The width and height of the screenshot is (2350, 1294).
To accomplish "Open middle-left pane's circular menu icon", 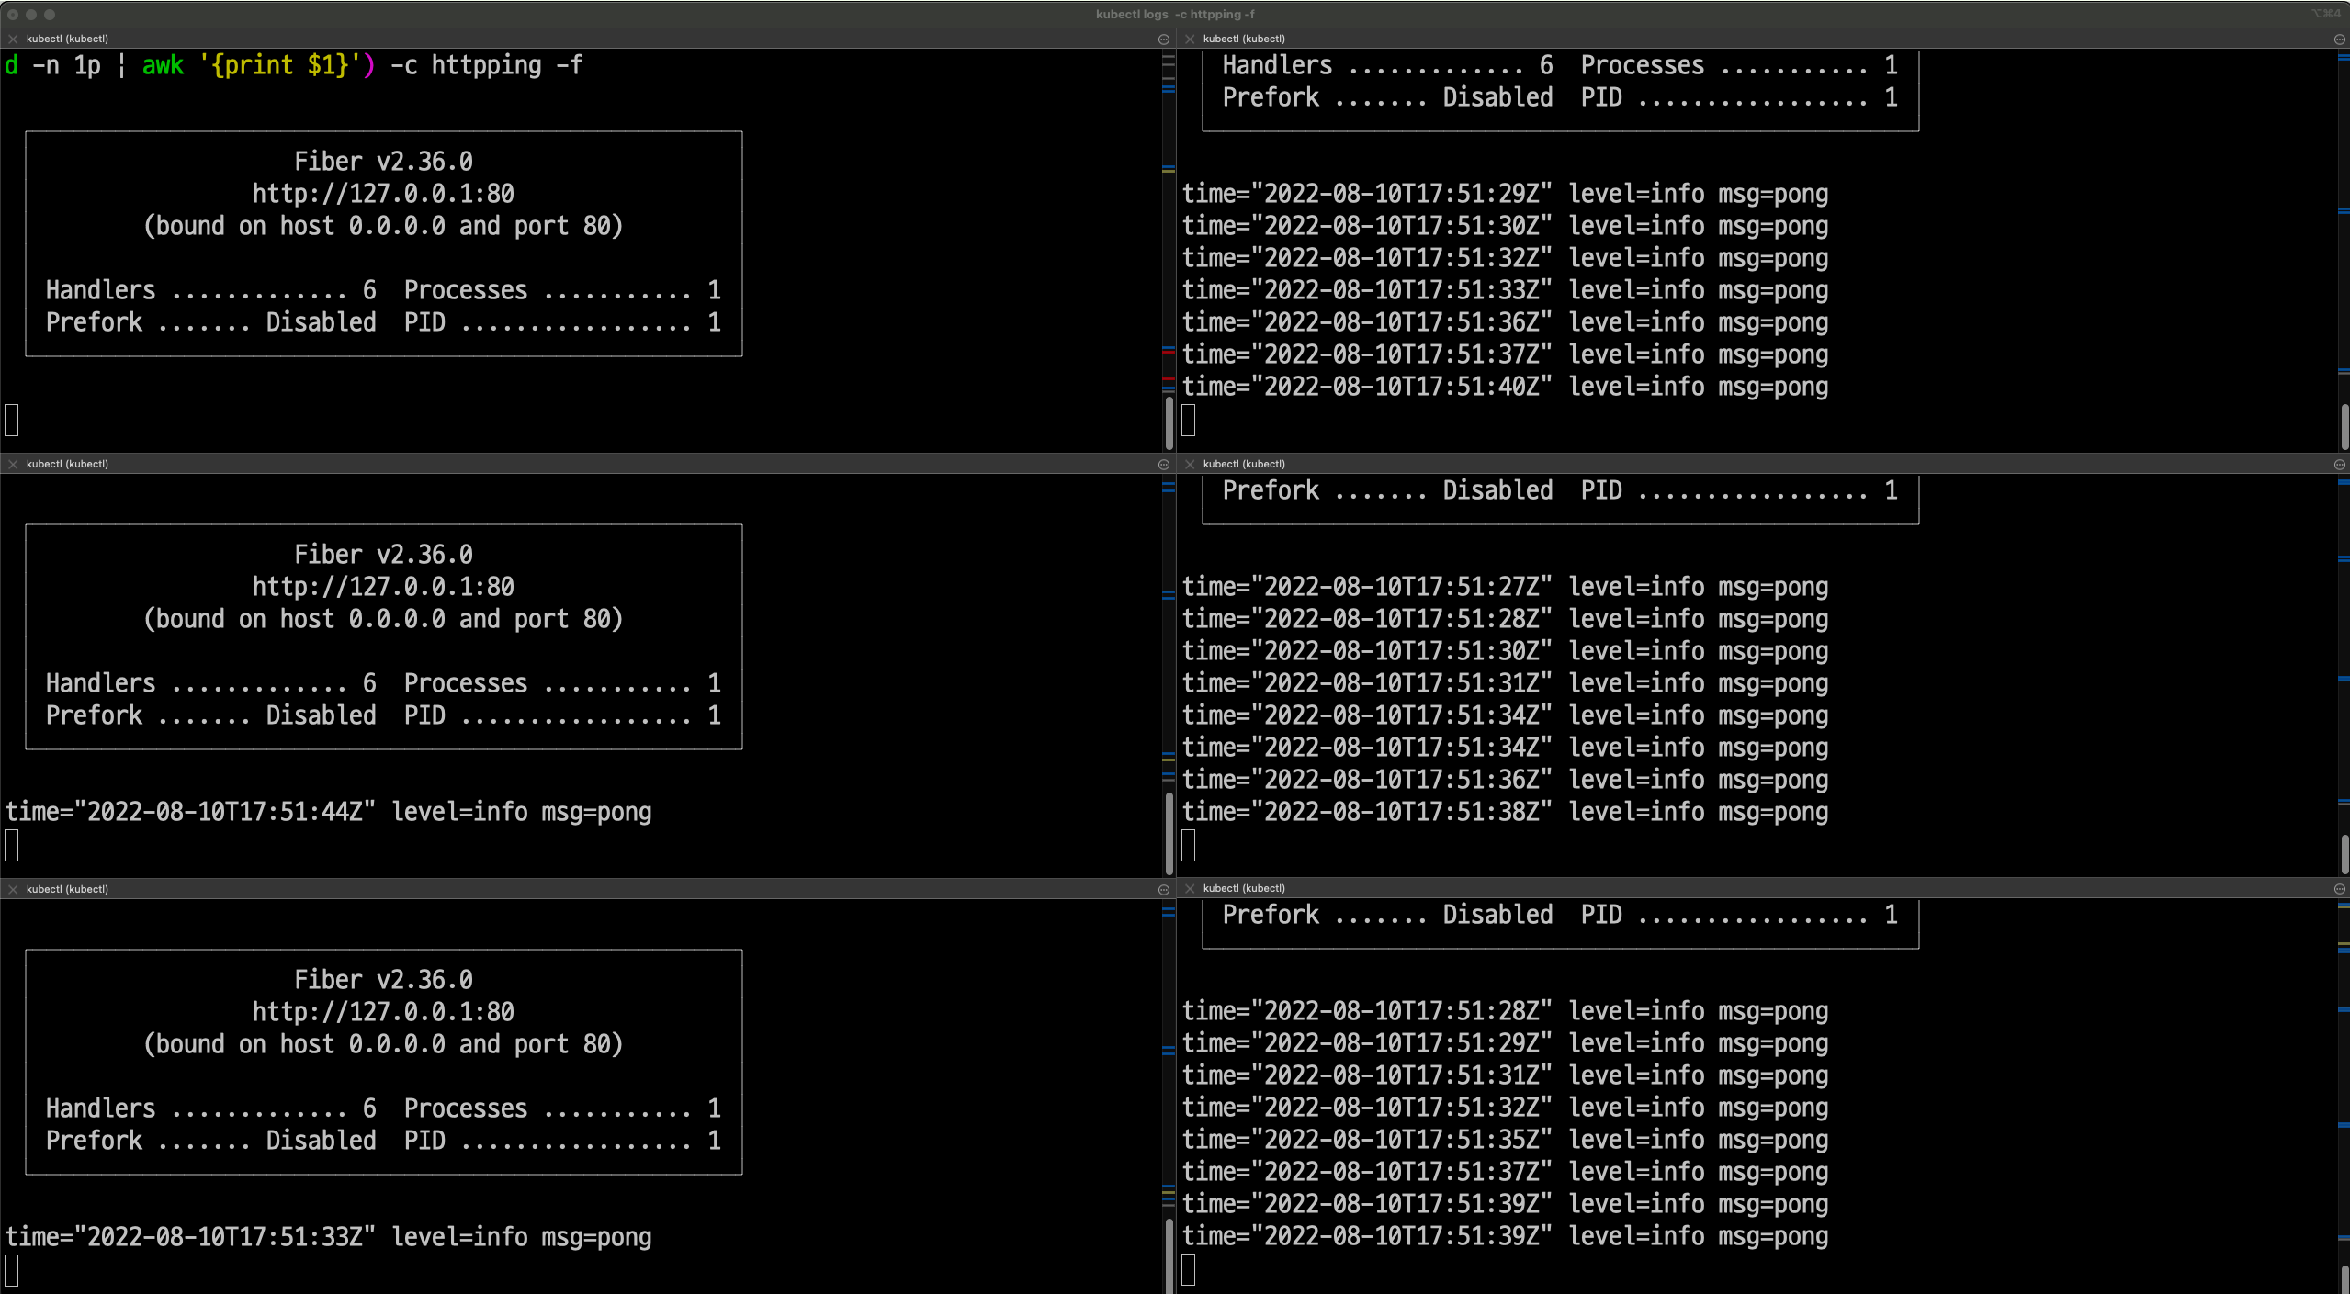I will [x=1164, y=465].
